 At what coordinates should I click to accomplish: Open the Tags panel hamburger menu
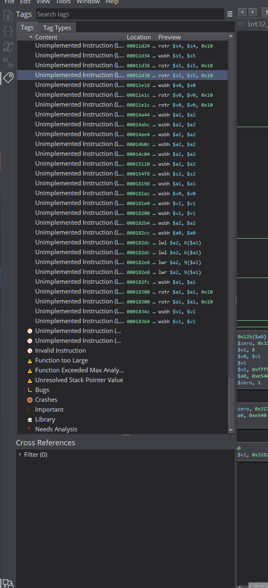[230, 14]
